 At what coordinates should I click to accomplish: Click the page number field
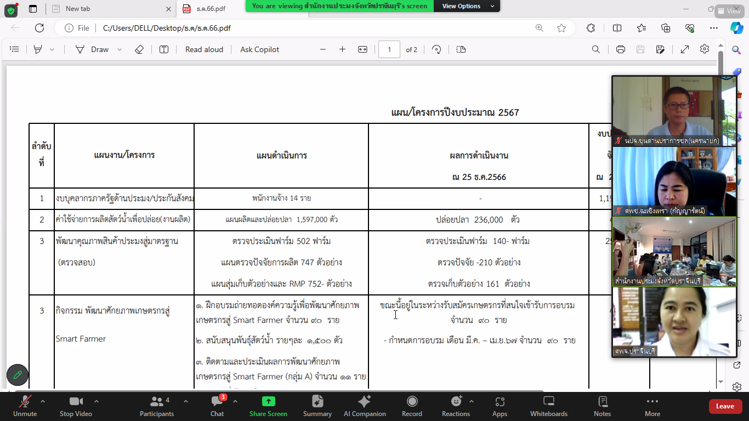[389, 49]
